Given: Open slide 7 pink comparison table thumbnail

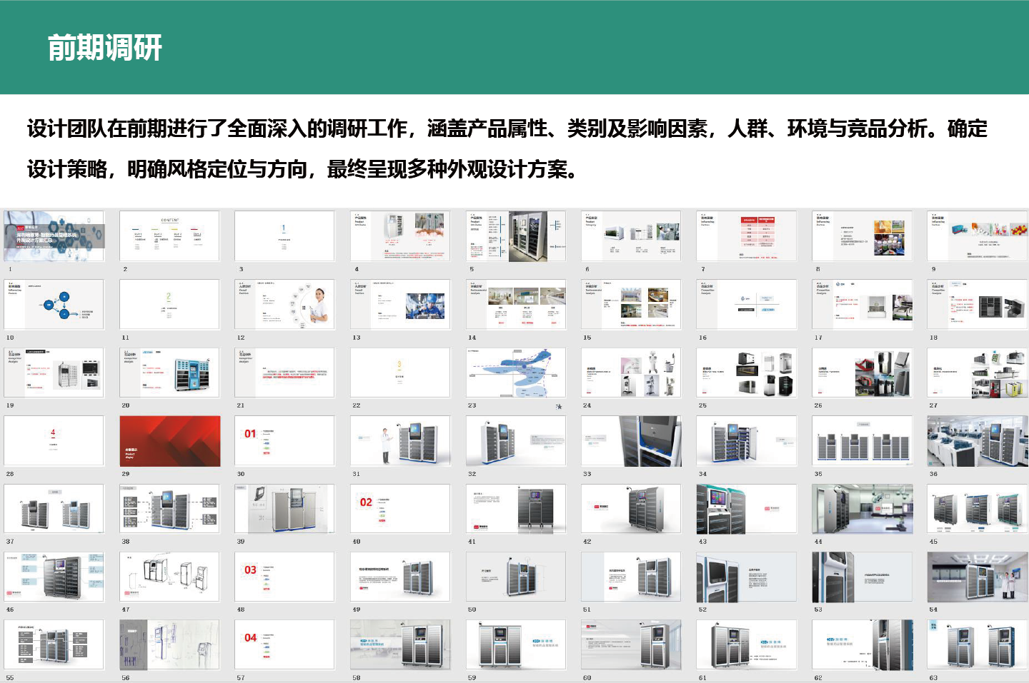Looking at the screenshot, I should (747, 236).
